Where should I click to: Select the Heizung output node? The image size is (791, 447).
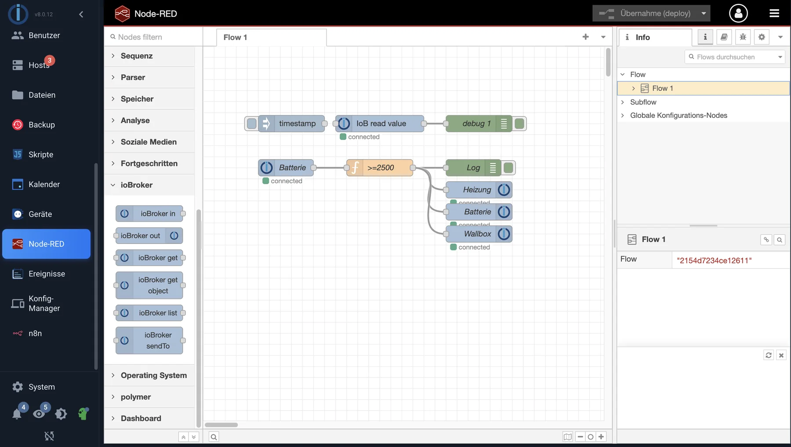479,190
